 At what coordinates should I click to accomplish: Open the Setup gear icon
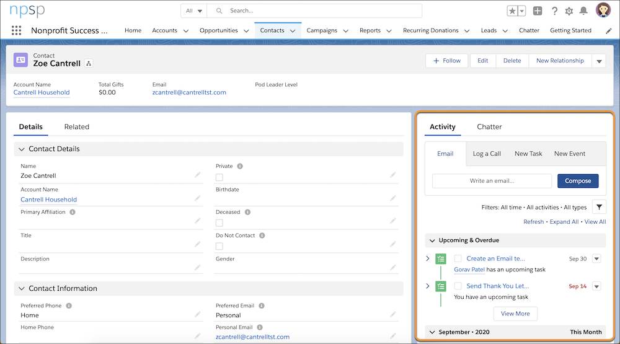(569, 11)
